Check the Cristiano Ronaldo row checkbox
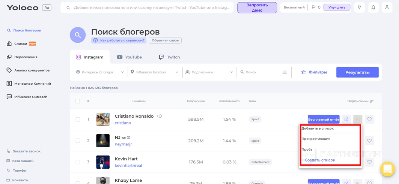Screen dimensions: 399x184 coord(78,120)
